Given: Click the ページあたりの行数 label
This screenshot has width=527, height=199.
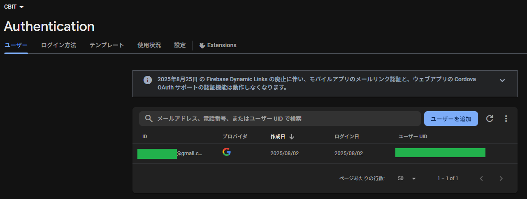Looking at the screenshot, I should tap(362, 178).
